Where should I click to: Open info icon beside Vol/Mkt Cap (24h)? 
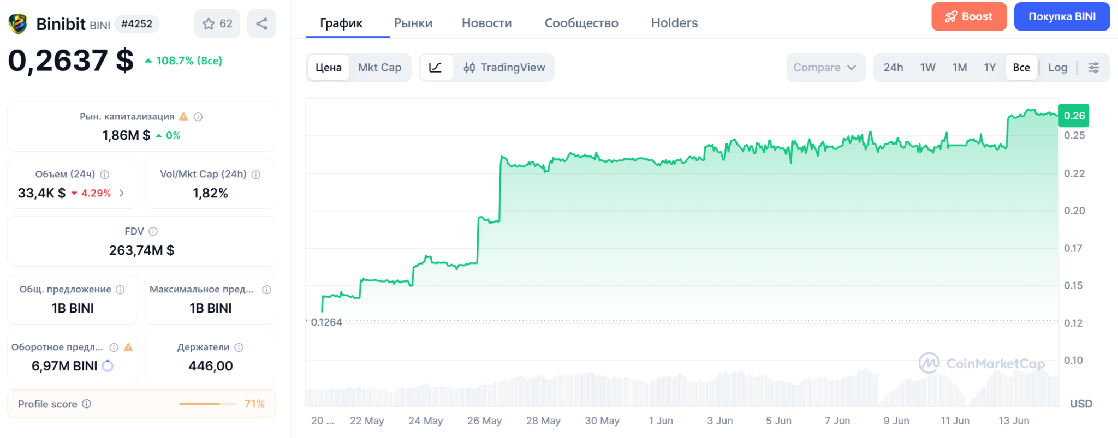pos(256,175)
